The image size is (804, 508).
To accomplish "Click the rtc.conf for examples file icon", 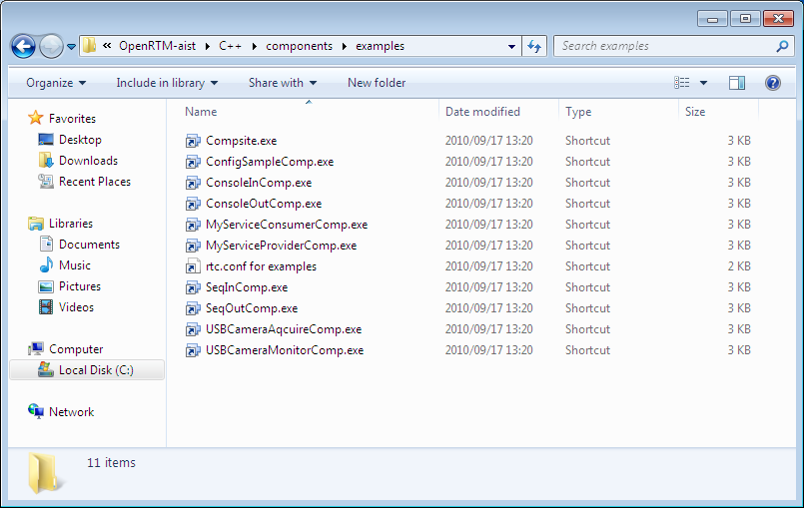I will tap(193, 267).
